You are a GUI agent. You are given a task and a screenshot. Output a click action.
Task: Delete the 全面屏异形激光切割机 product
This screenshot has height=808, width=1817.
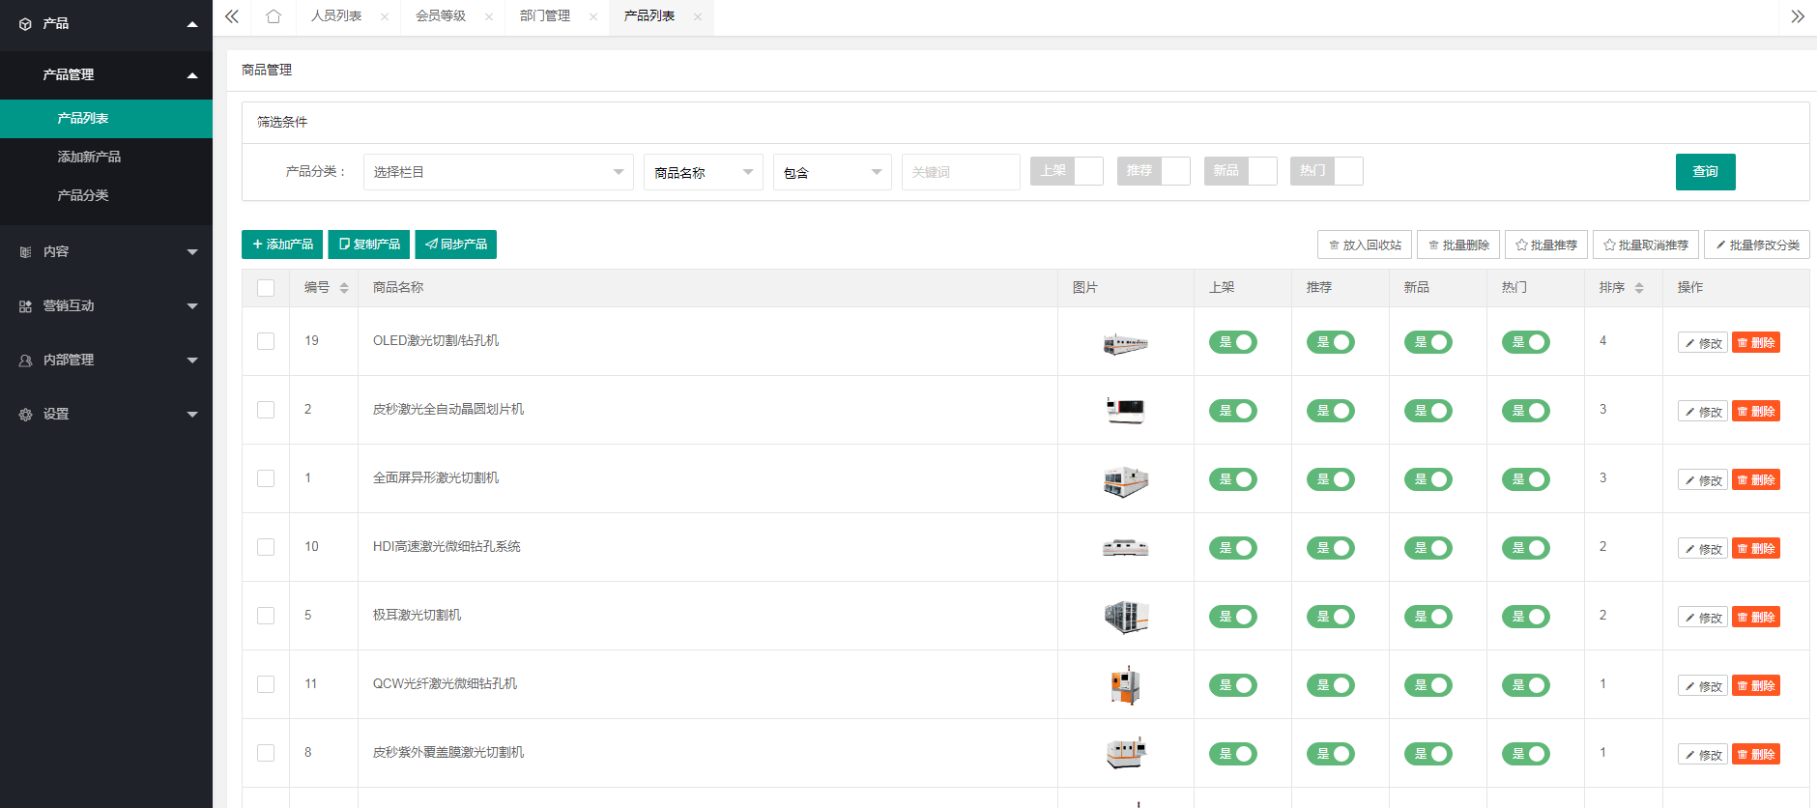coord(1756,480)
